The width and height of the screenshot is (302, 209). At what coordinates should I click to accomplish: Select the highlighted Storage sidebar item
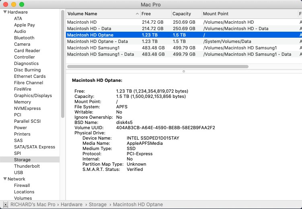(x=30, y=160)
